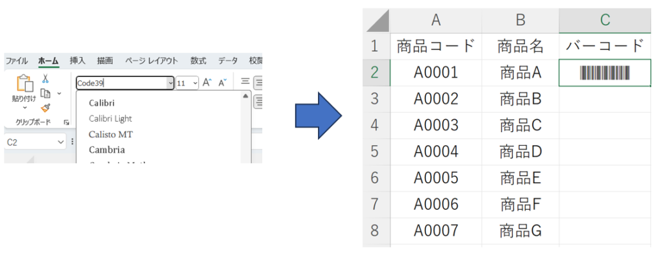Click the font list scroll-up arrow
Viewport: 663px width, 259px height.
245,96
